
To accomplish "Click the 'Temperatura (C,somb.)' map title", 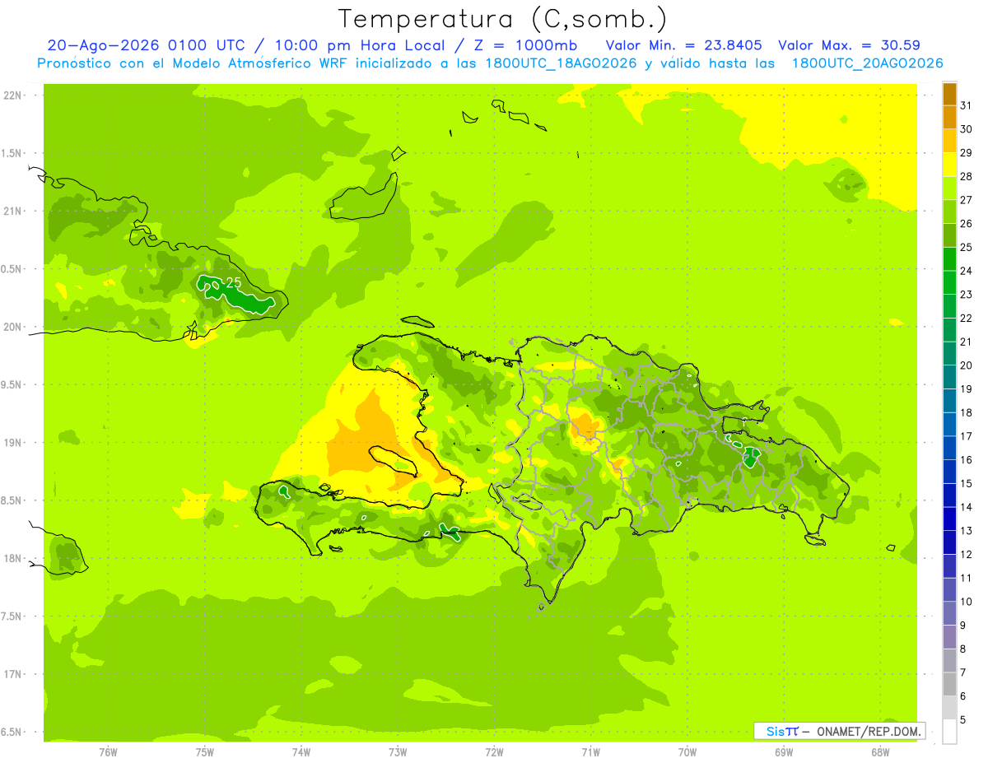I will click(502, 19).
